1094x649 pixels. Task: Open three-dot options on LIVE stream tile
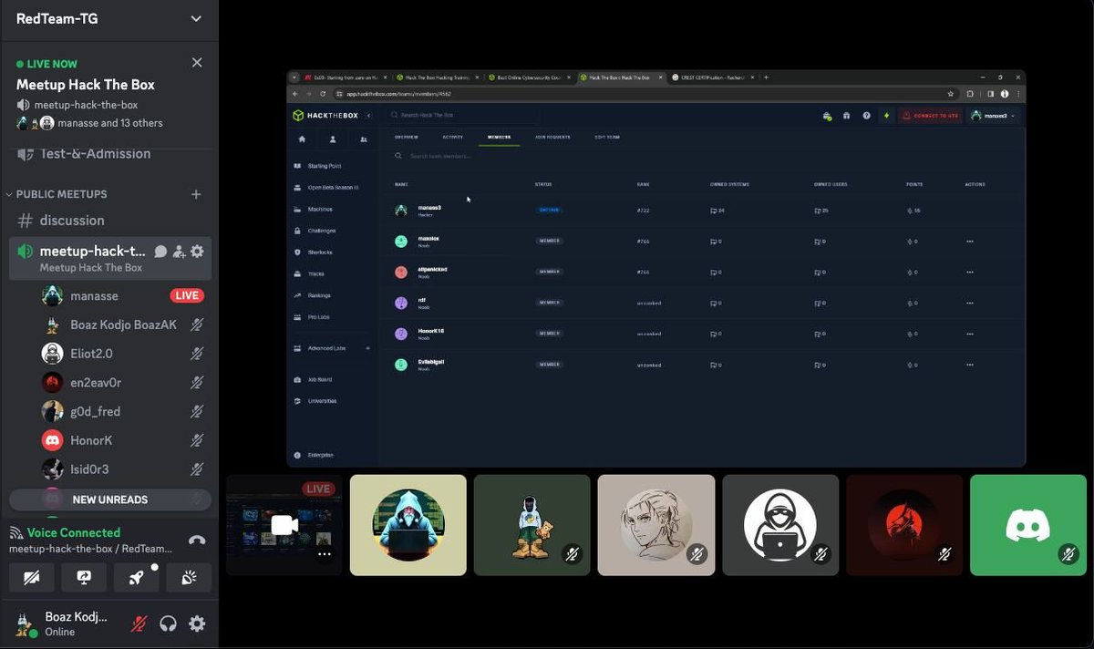click(324, 554)
